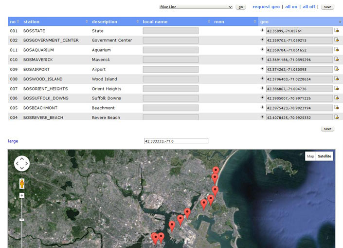Click the locate marker icon beside Maverick coordinates
This screenshot has height=248, width=343.
263,59
